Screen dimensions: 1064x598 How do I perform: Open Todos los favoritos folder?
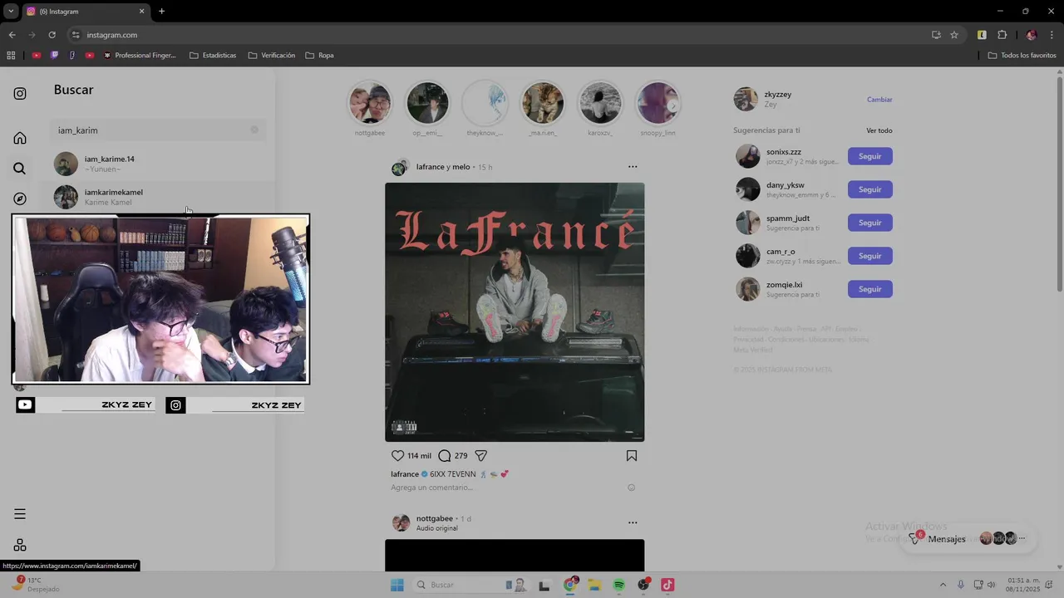[1022, 56]
